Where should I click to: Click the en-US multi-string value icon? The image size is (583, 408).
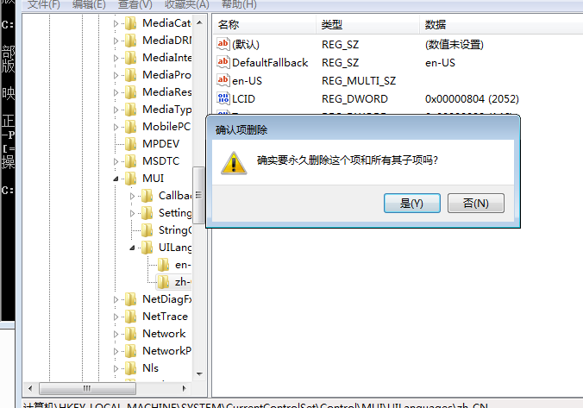click(x=223, y=80)
